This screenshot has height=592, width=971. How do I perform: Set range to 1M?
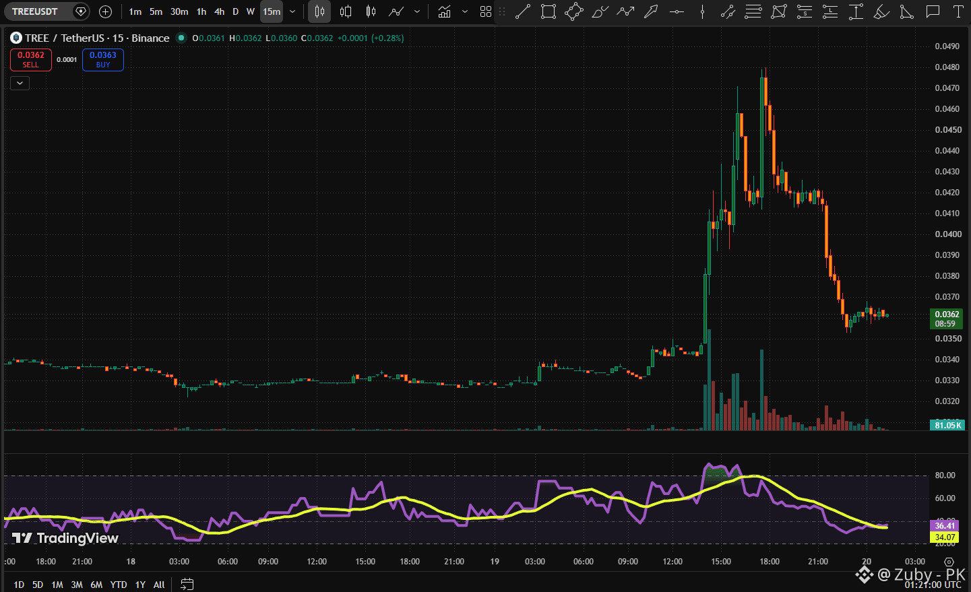pos(57,585)
